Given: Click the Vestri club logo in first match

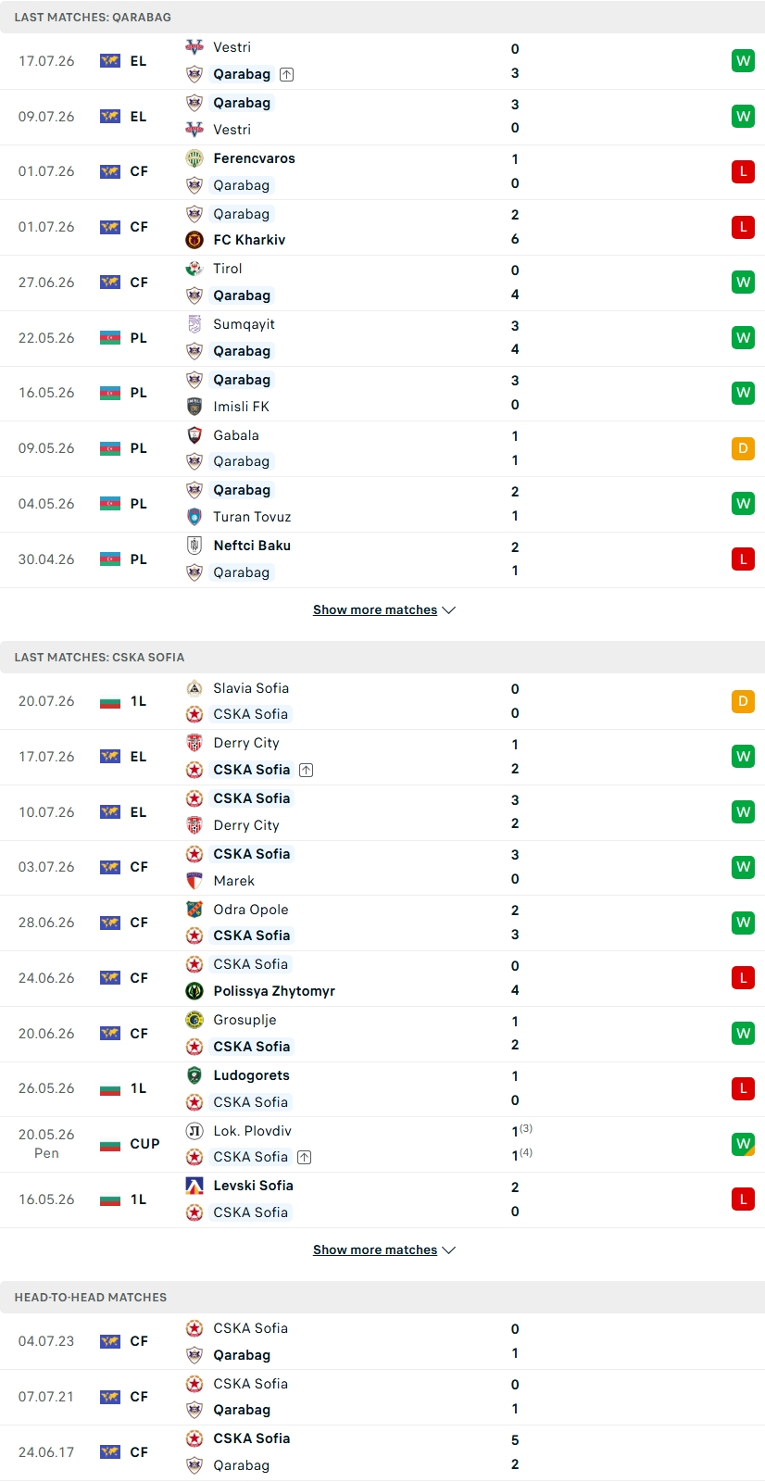Looking at the screenshot, I should (x=194, y=47).
